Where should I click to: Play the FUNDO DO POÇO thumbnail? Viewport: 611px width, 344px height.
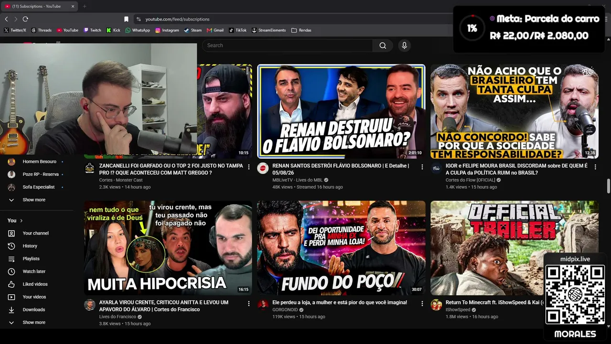(341, 248)
